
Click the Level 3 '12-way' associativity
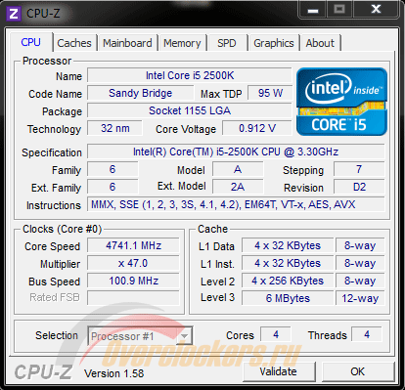click(360, 298)
